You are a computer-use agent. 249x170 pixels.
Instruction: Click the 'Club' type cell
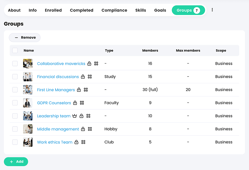(109, 142)
